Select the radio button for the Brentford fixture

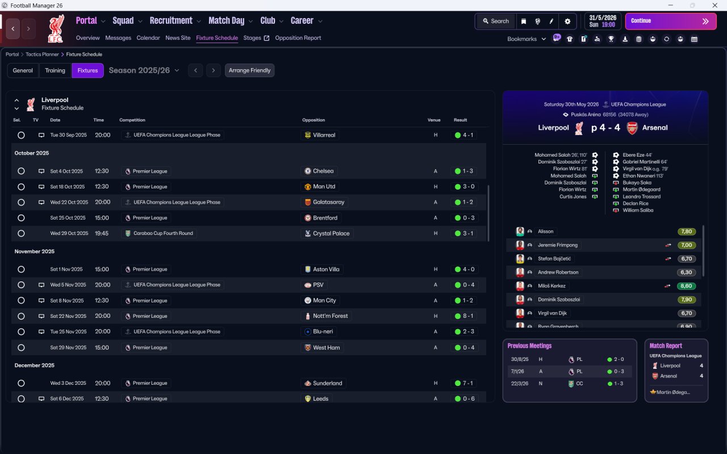click(21, 218)
